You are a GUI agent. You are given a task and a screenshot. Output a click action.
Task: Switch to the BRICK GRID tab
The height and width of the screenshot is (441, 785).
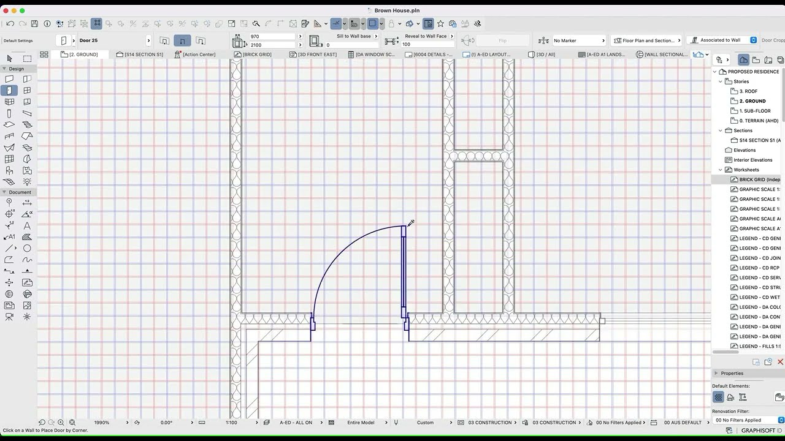[253, 55]
